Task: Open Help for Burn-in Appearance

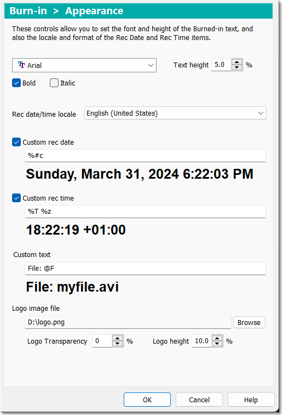Action: click(x=251, y=400)
